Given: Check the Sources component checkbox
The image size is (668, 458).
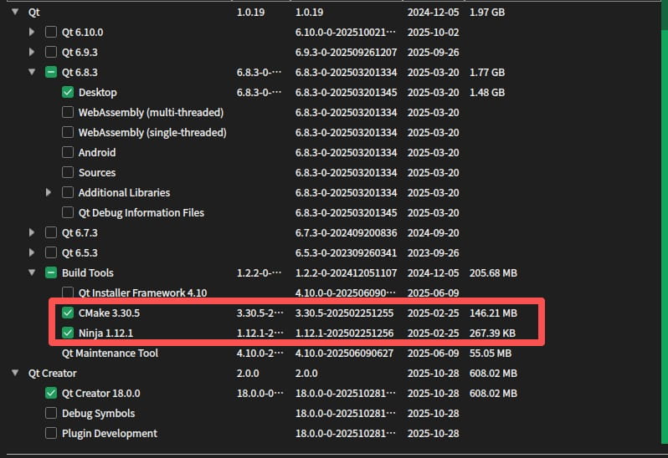Looking at the screenshot, I should [x=68, y=172].
